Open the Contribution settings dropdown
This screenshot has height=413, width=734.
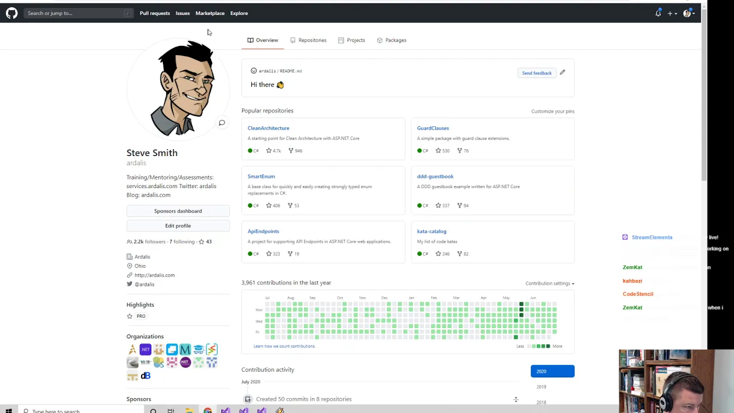click(x=550, y=283)
